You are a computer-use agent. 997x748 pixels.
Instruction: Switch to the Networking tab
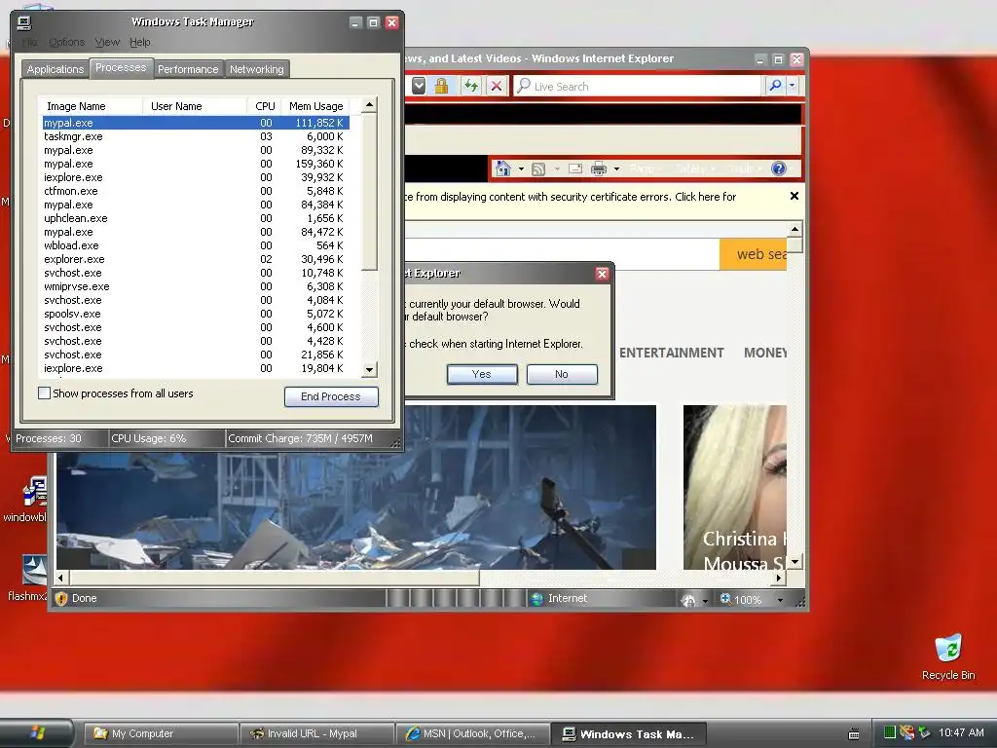[x=257, y=69]
